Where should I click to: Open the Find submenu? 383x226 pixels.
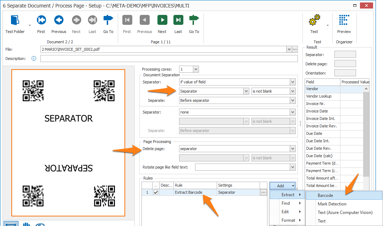(287, 203)
